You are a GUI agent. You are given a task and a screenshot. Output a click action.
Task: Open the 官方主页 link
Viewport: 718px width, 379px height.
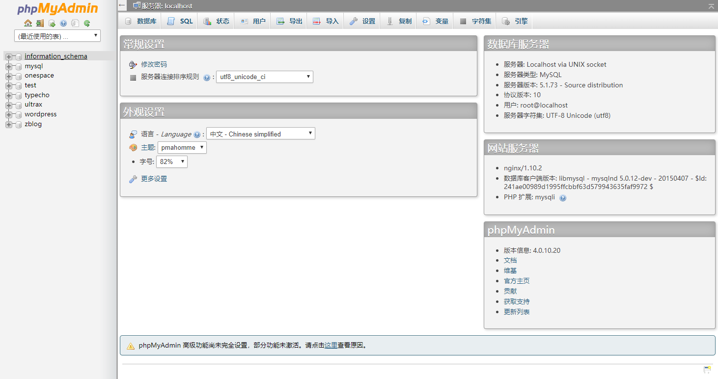pos(517,281)
